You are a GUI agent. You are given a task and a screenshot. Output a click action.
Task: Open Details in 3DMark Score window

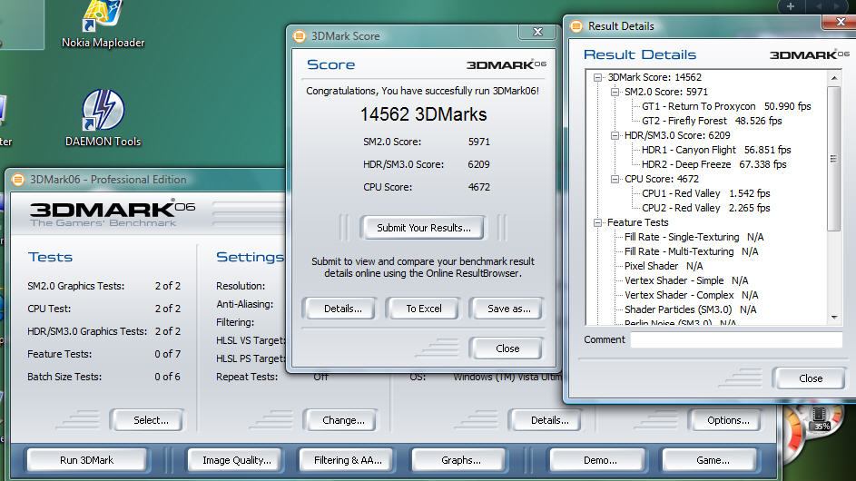(343, 309)
